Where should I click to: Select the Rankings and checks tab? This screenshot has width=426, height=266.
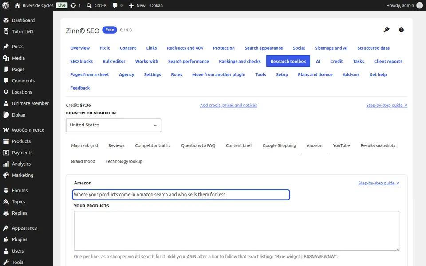click(240, 61)
